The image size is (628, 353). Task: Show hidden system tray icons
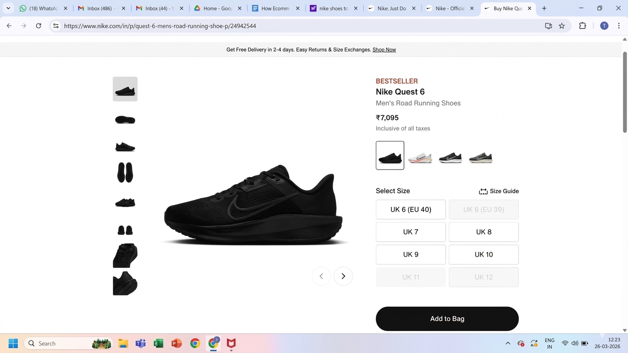(x=508, y=343)
